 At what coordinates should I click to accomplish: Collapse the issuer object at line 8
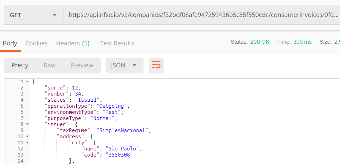pyautogui.click(x=27, y=124)
